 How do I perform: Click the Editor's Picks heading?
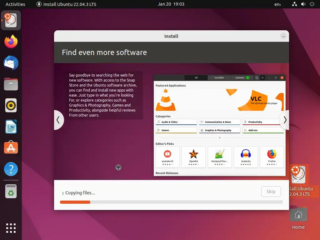(165, 144)
